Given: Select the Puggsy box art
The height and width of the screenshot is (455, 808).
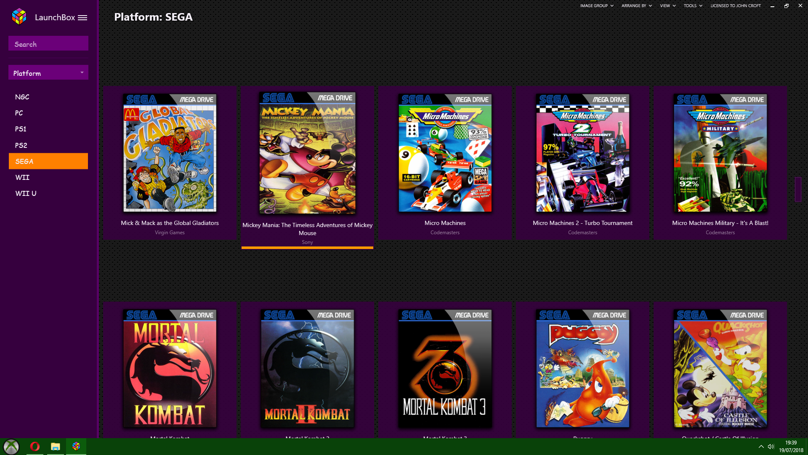Looking at the screenshot, I should (x=582, y=368).
